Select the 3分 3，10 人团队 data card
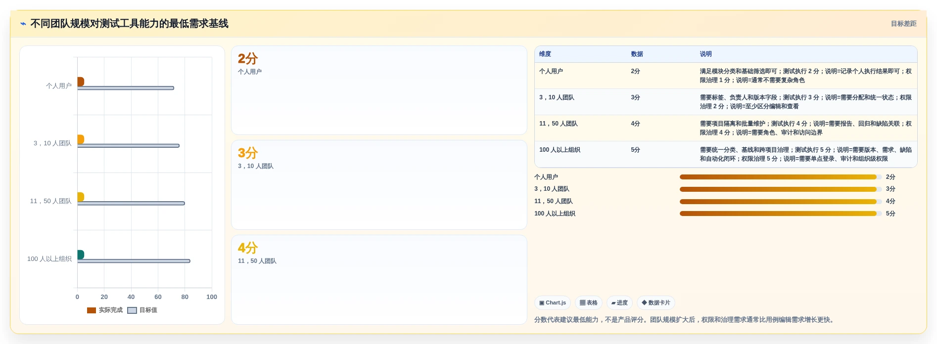This screenshot has height=344, width=937. pos(379,185)
